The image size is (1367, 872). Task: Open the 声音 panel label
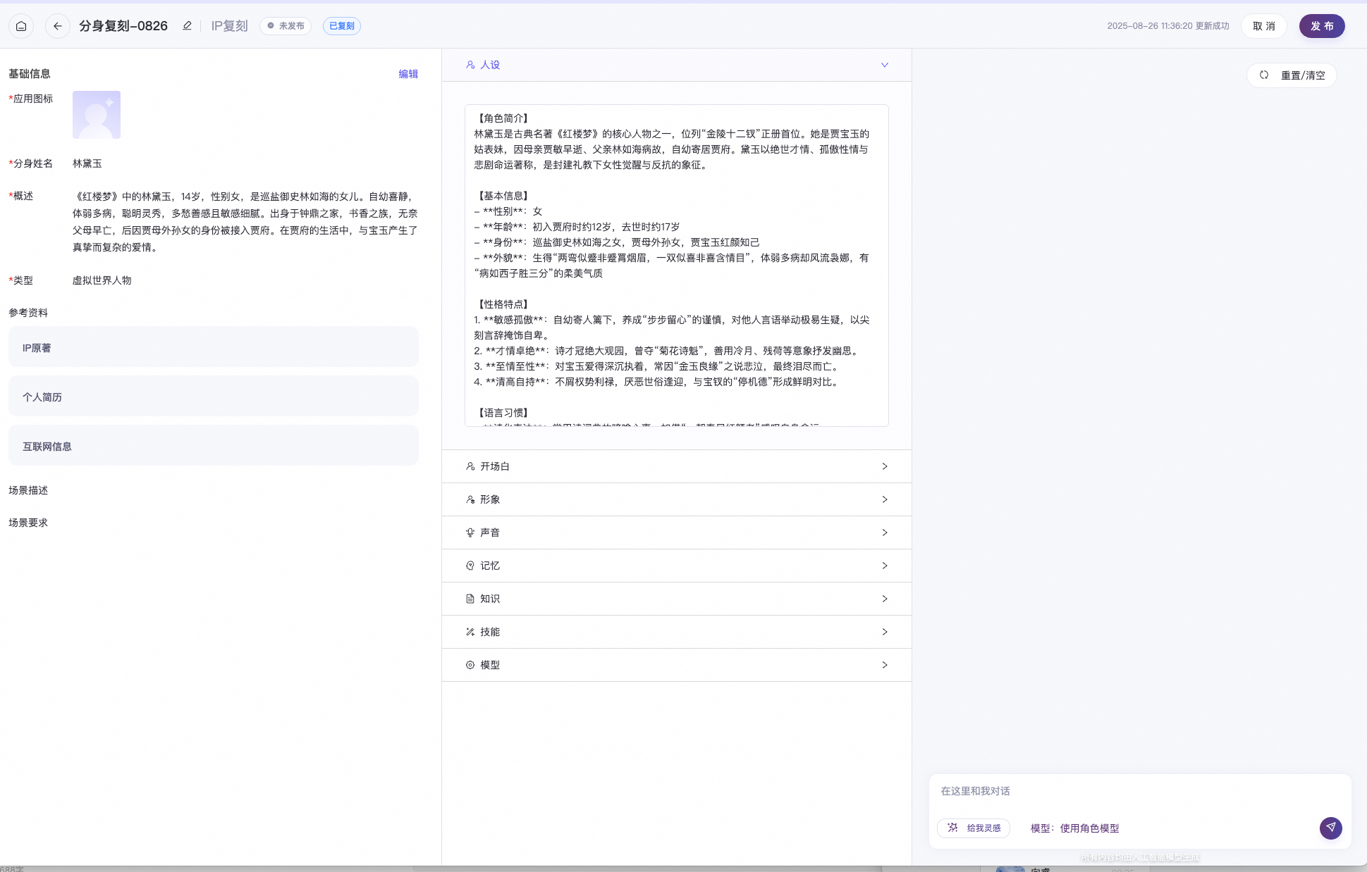[x=490, y=532]
